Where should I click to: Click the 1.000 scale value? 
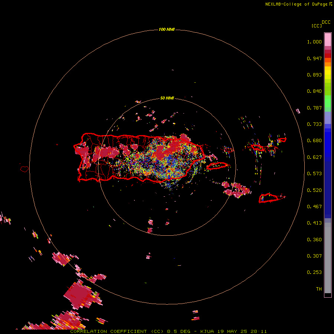pos(314,42)
